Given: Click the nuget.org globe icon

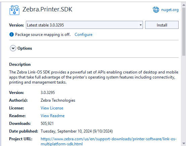Looking at the screenshot, I should pos(156,10).
